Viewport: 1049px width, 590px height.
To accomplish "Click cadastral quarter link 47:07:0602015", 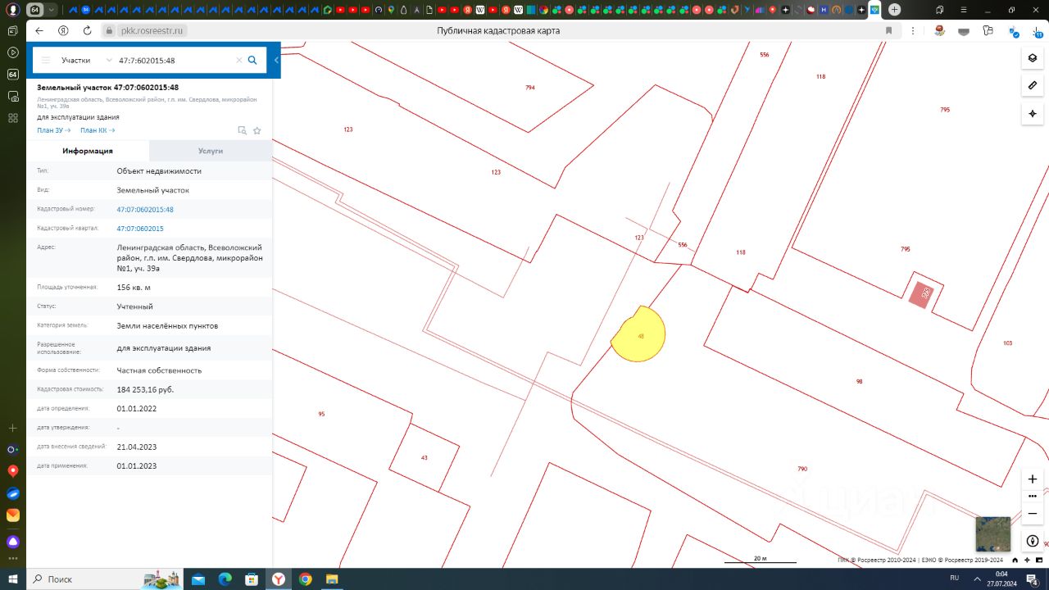I will pos(140,229).
